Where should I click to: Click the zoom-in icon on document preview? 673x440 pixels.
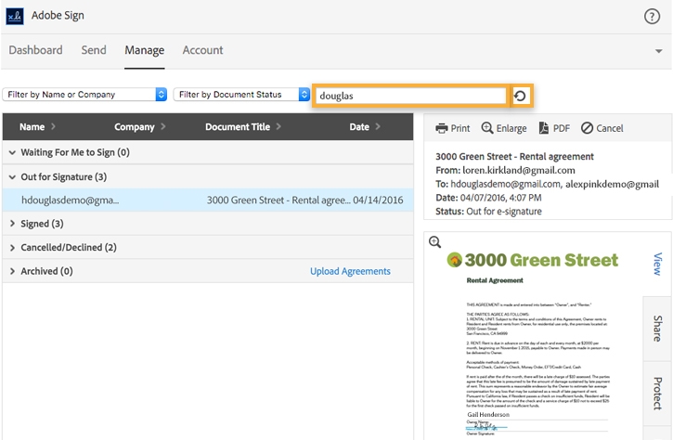coord(434,242)
